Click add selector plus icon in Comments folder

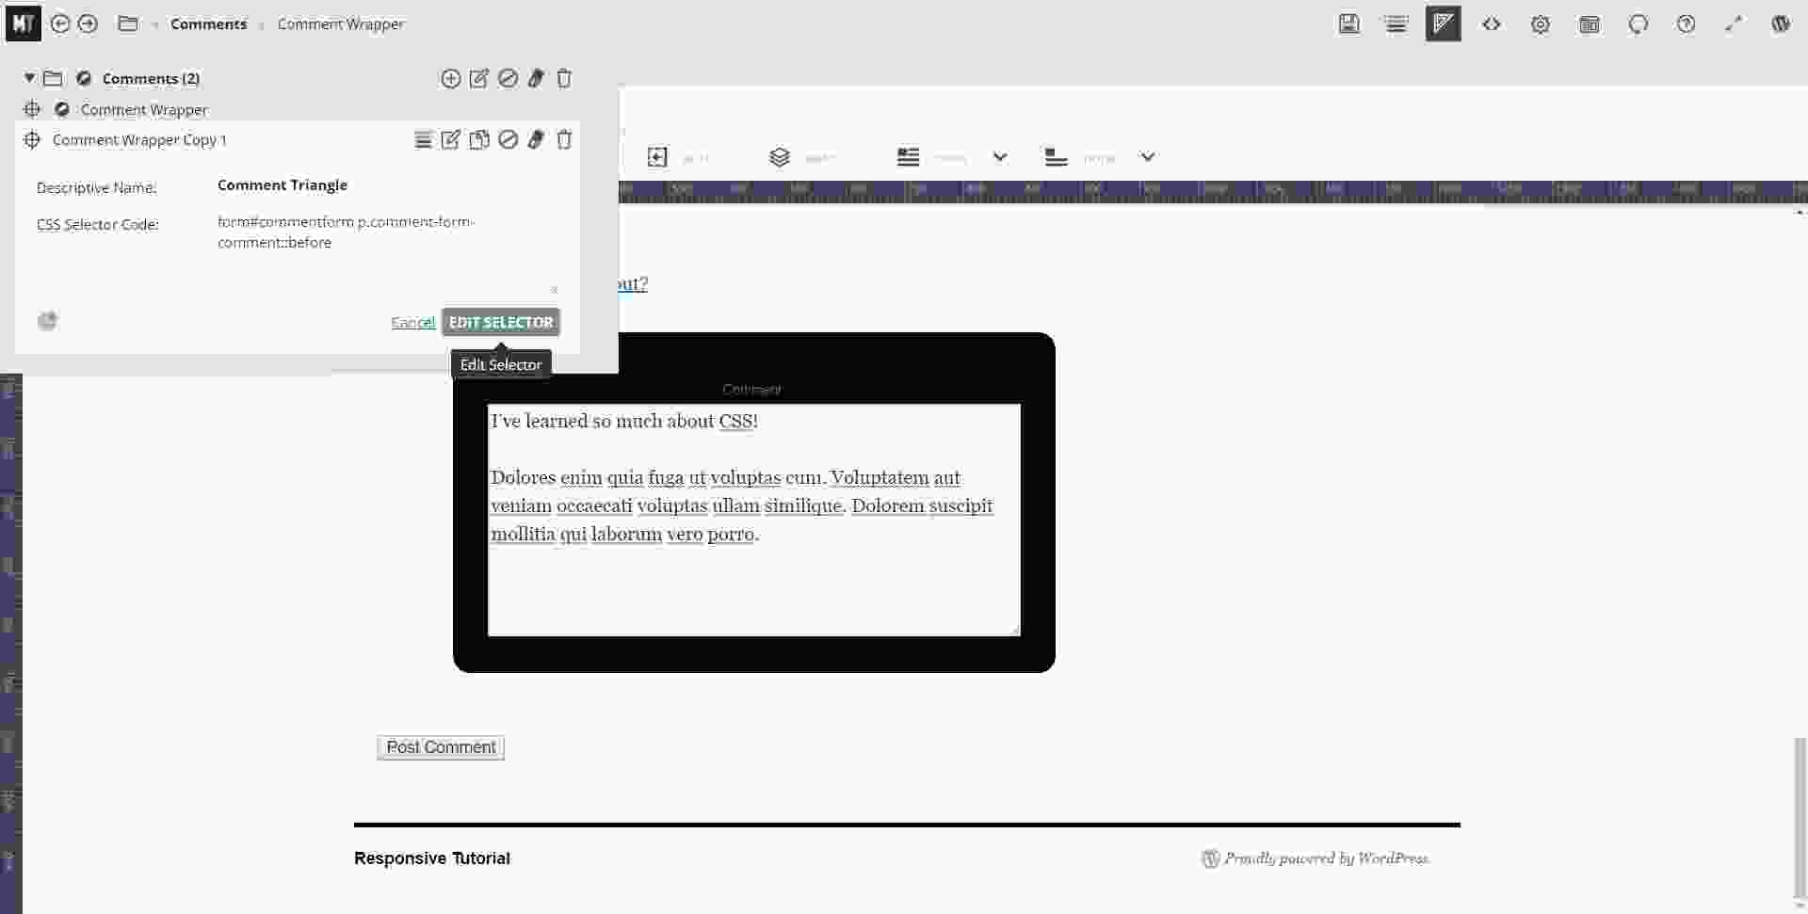[x=451, y=79]
